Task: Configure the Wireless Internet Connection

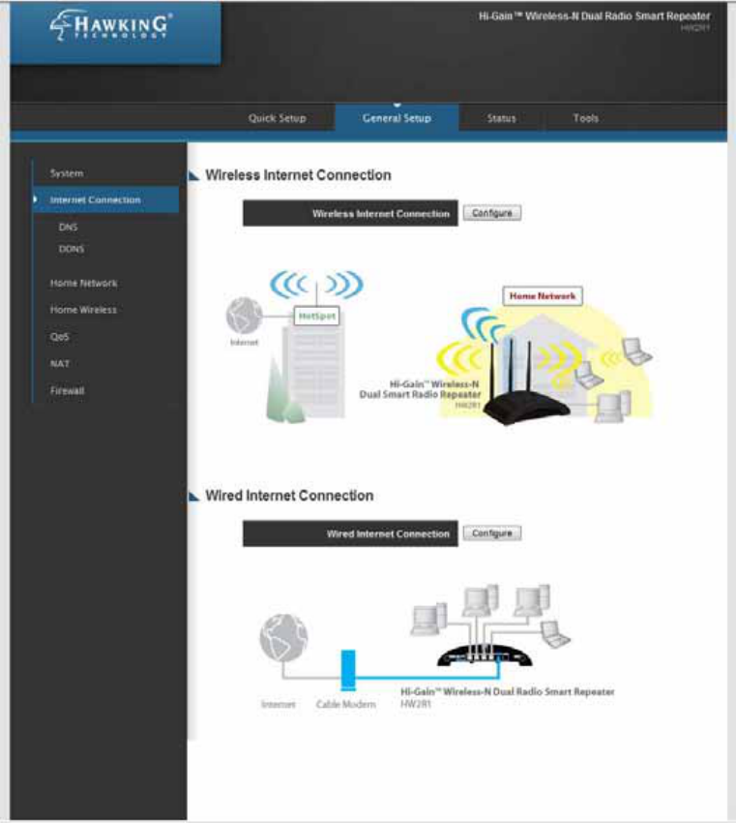Action: [x=491, y=213]
